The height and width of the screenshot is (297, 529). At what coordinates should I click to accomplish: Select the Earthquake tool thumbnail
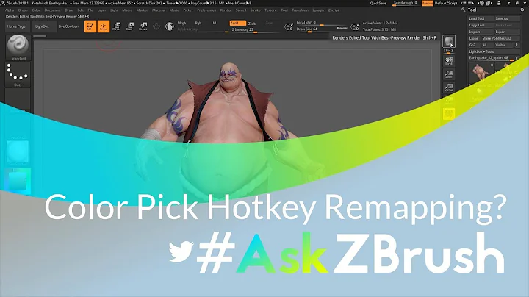(x=480, y=72)
